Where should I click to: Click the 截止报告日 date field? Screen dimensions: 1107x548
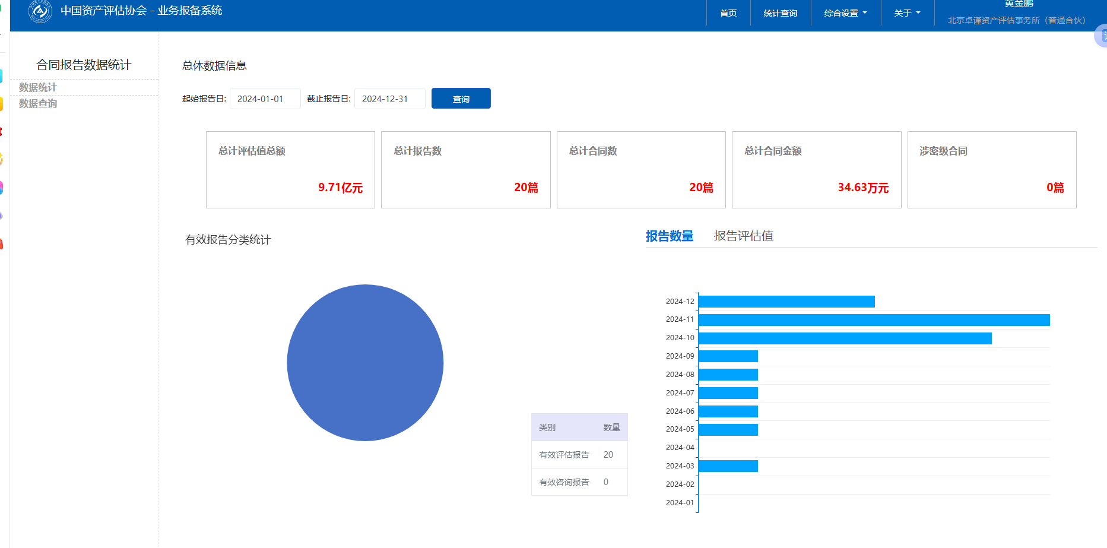coord(389,99)
